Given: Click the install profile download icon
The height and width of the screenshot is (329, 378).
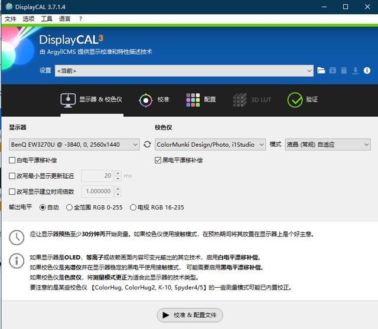Looking at the screenshot, I should 356,71.
